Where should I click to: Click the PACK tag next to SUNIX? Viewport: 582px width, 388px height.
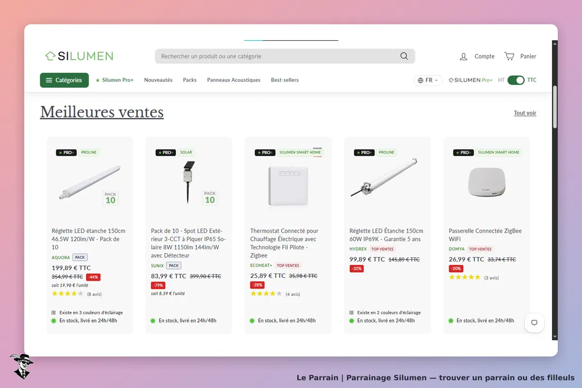point(174,266)
